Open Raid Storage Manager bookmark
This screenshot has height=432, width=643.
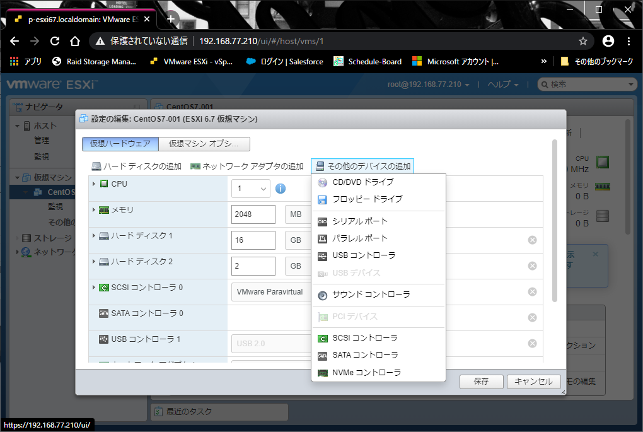tap(95, 62)
